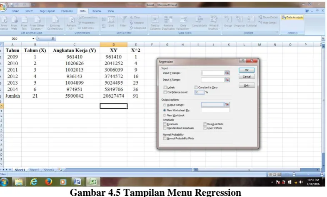The height and width of the screenshot is (197, 327).
Task: Switch to Sheet3 tab
Action: [x=49, y=170]
